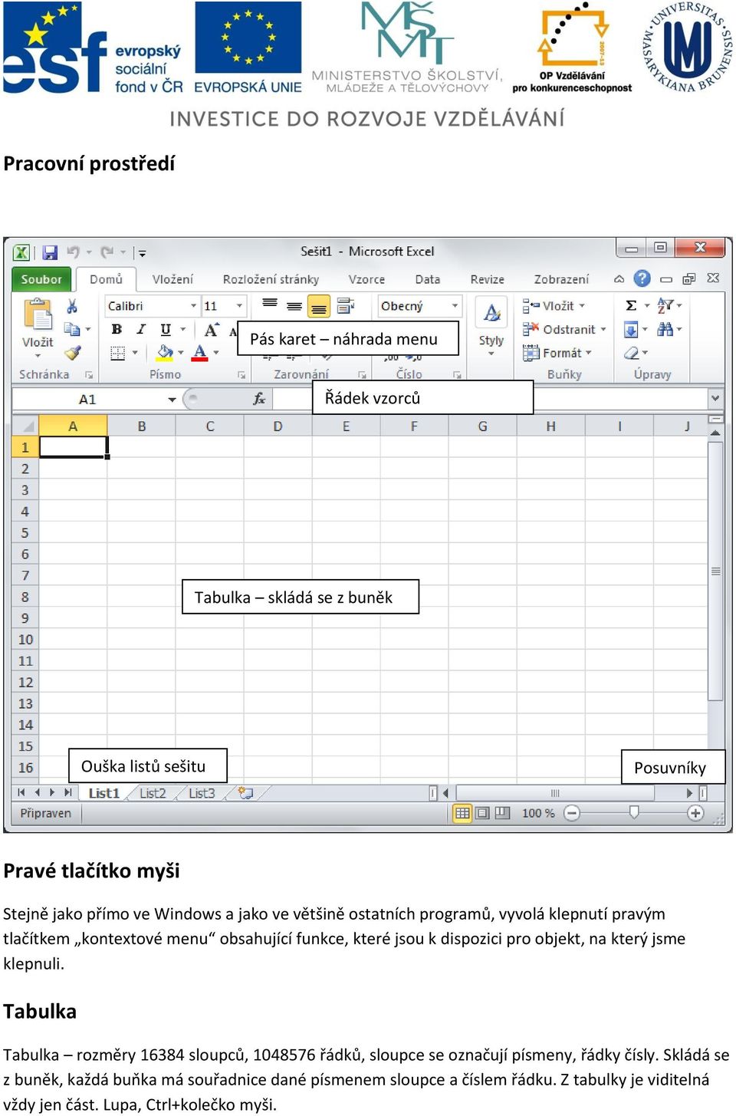Click the Select All corner button

click(25, 426)
